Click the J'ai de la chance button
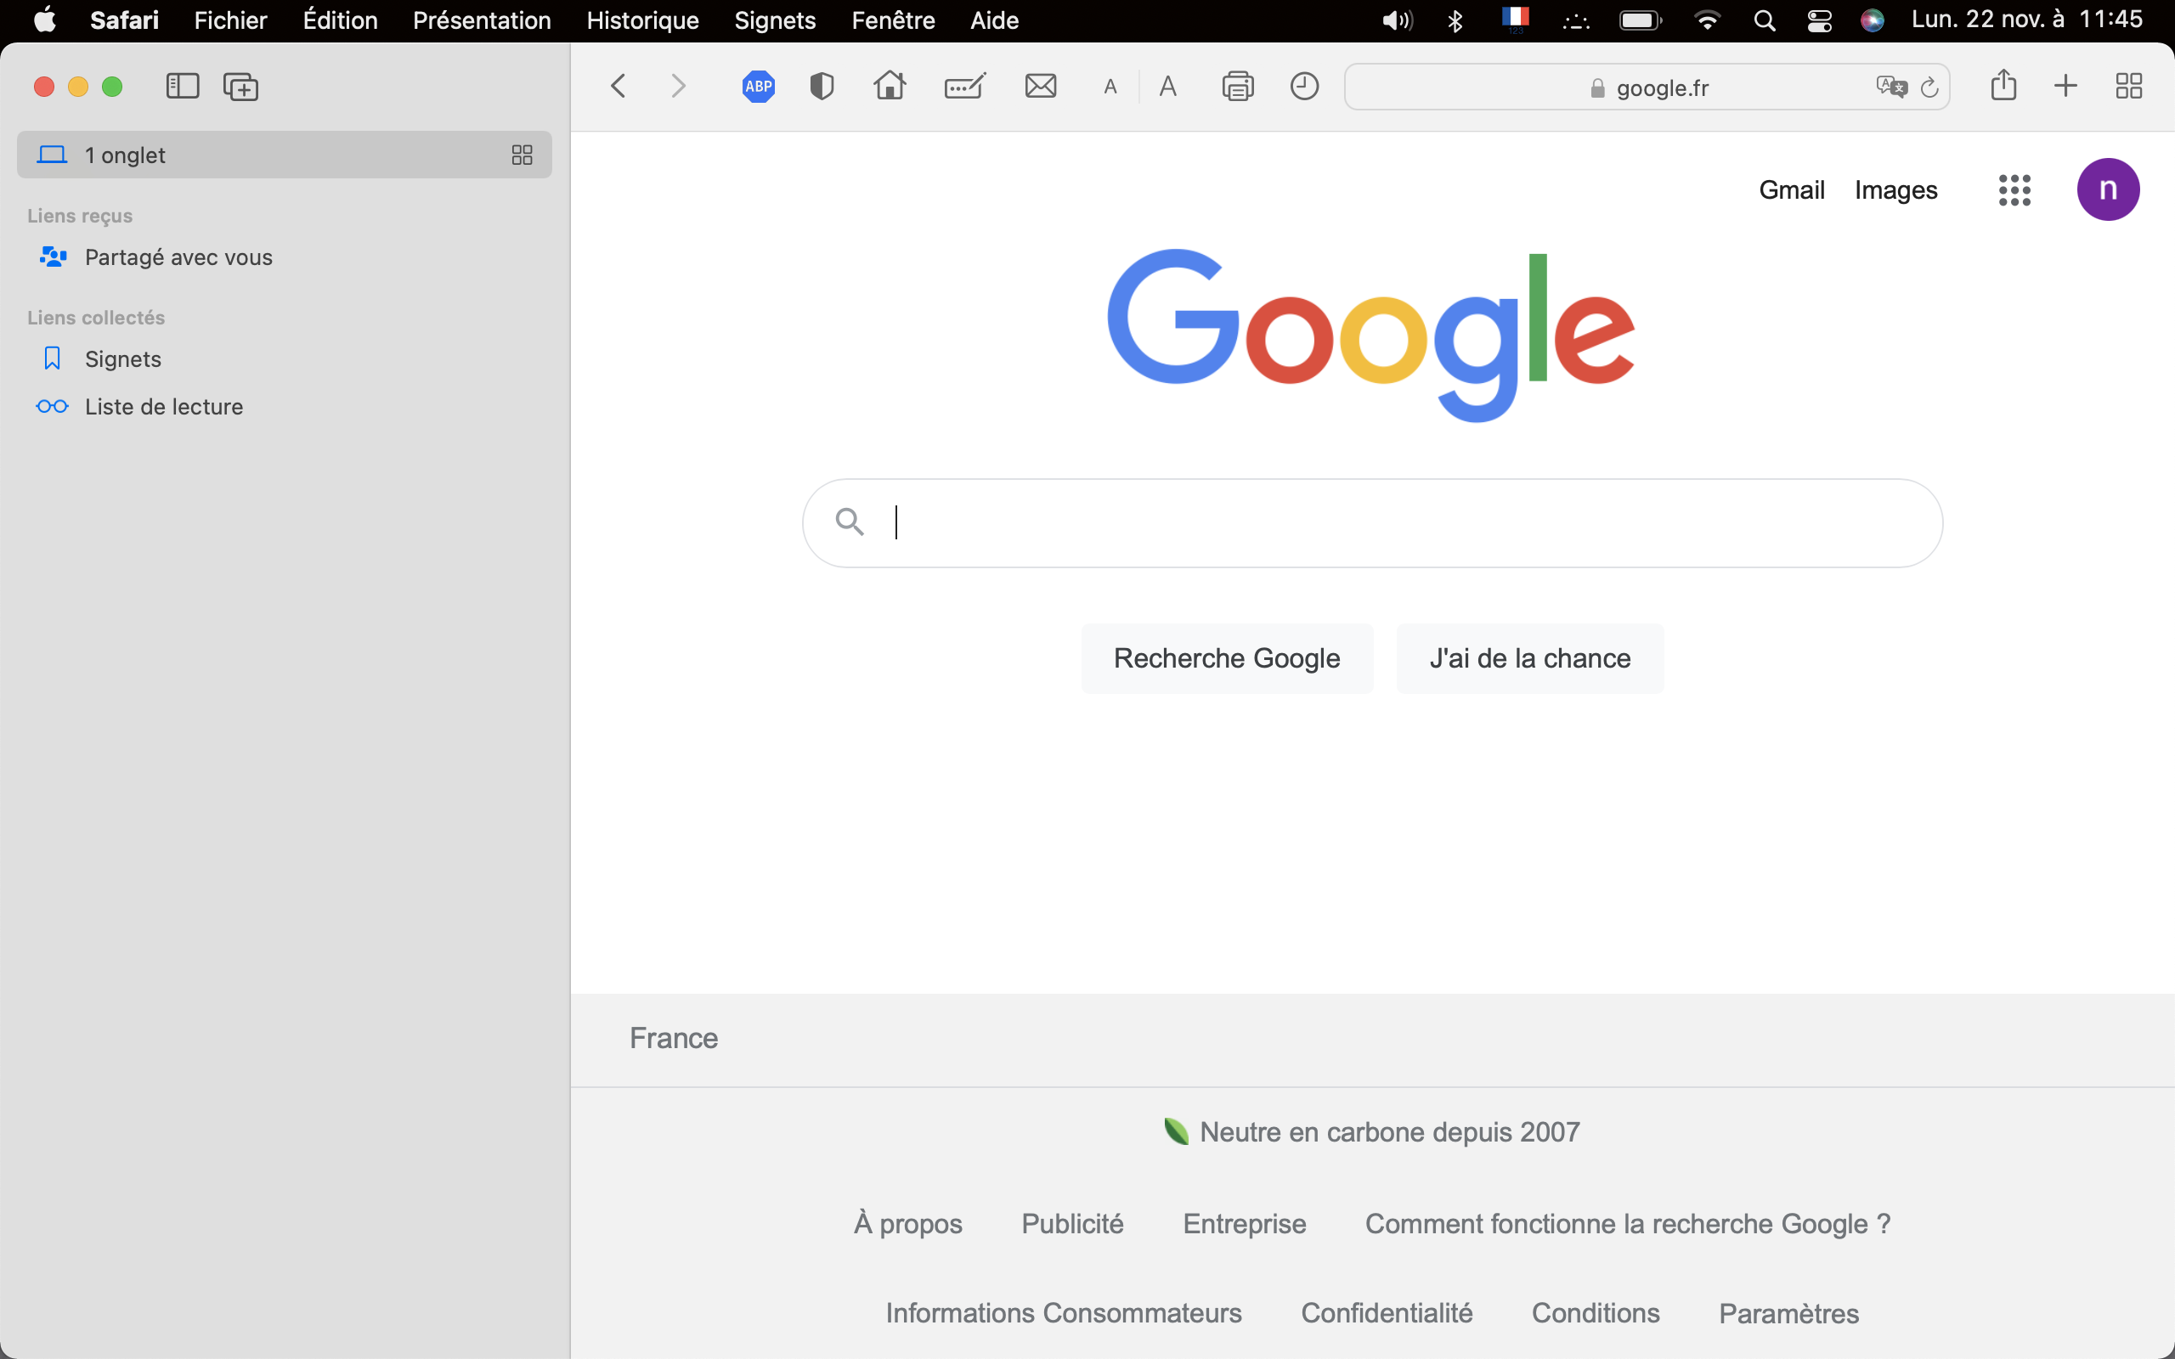The height and width of the screenshot is (1359, 2175). pyautogui.click(x=1529, y=659)
